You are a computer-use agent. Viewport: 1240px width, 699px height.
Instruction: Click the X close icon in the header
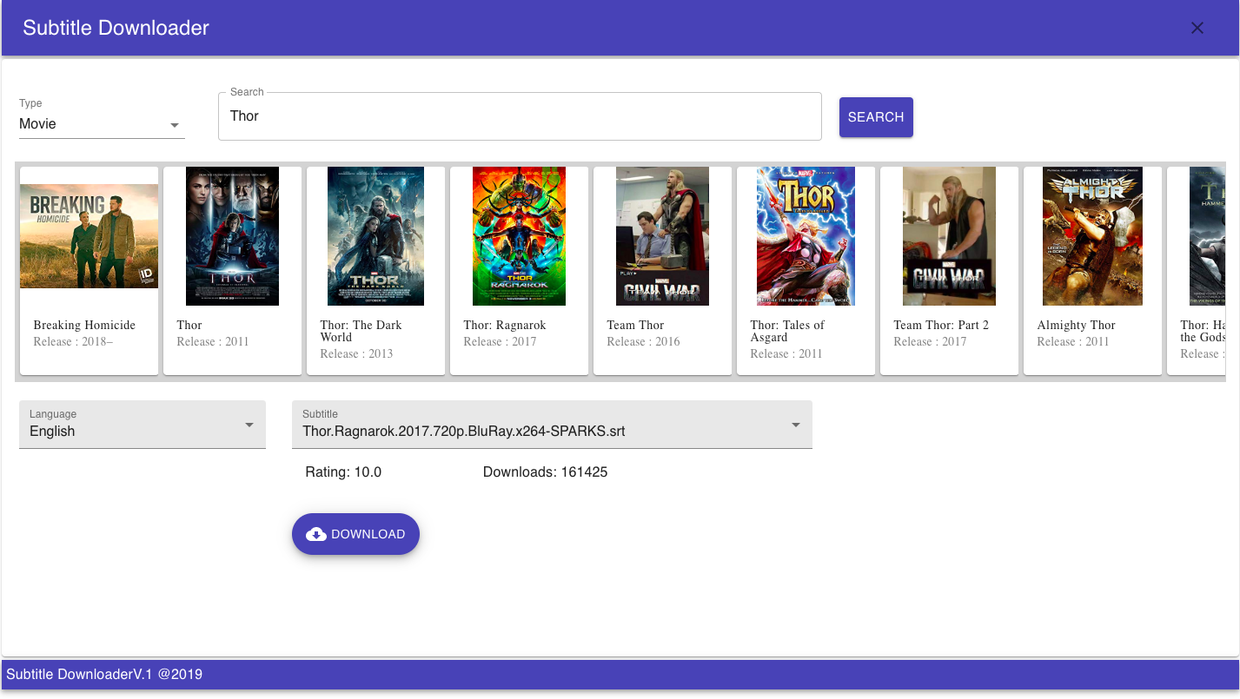1197,28
